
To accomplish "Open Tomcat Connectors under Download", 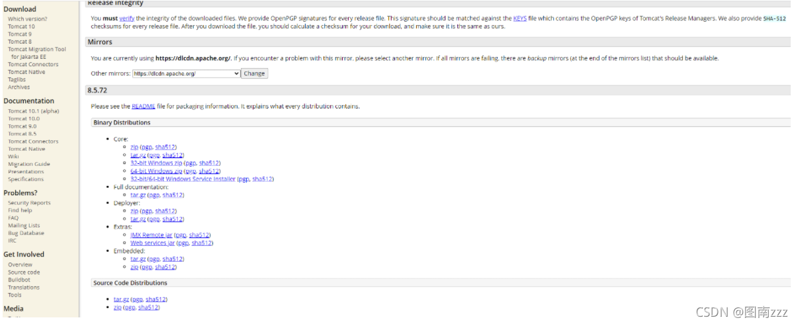I will pos(33,64).
